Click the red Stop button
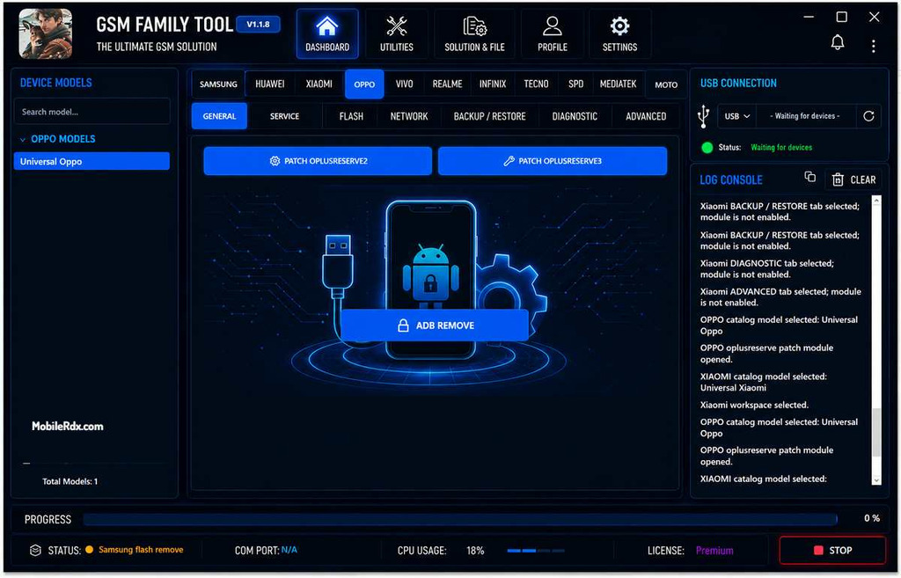Image resolution: width=901 pixels, height=578 pixels. point(832,551)
